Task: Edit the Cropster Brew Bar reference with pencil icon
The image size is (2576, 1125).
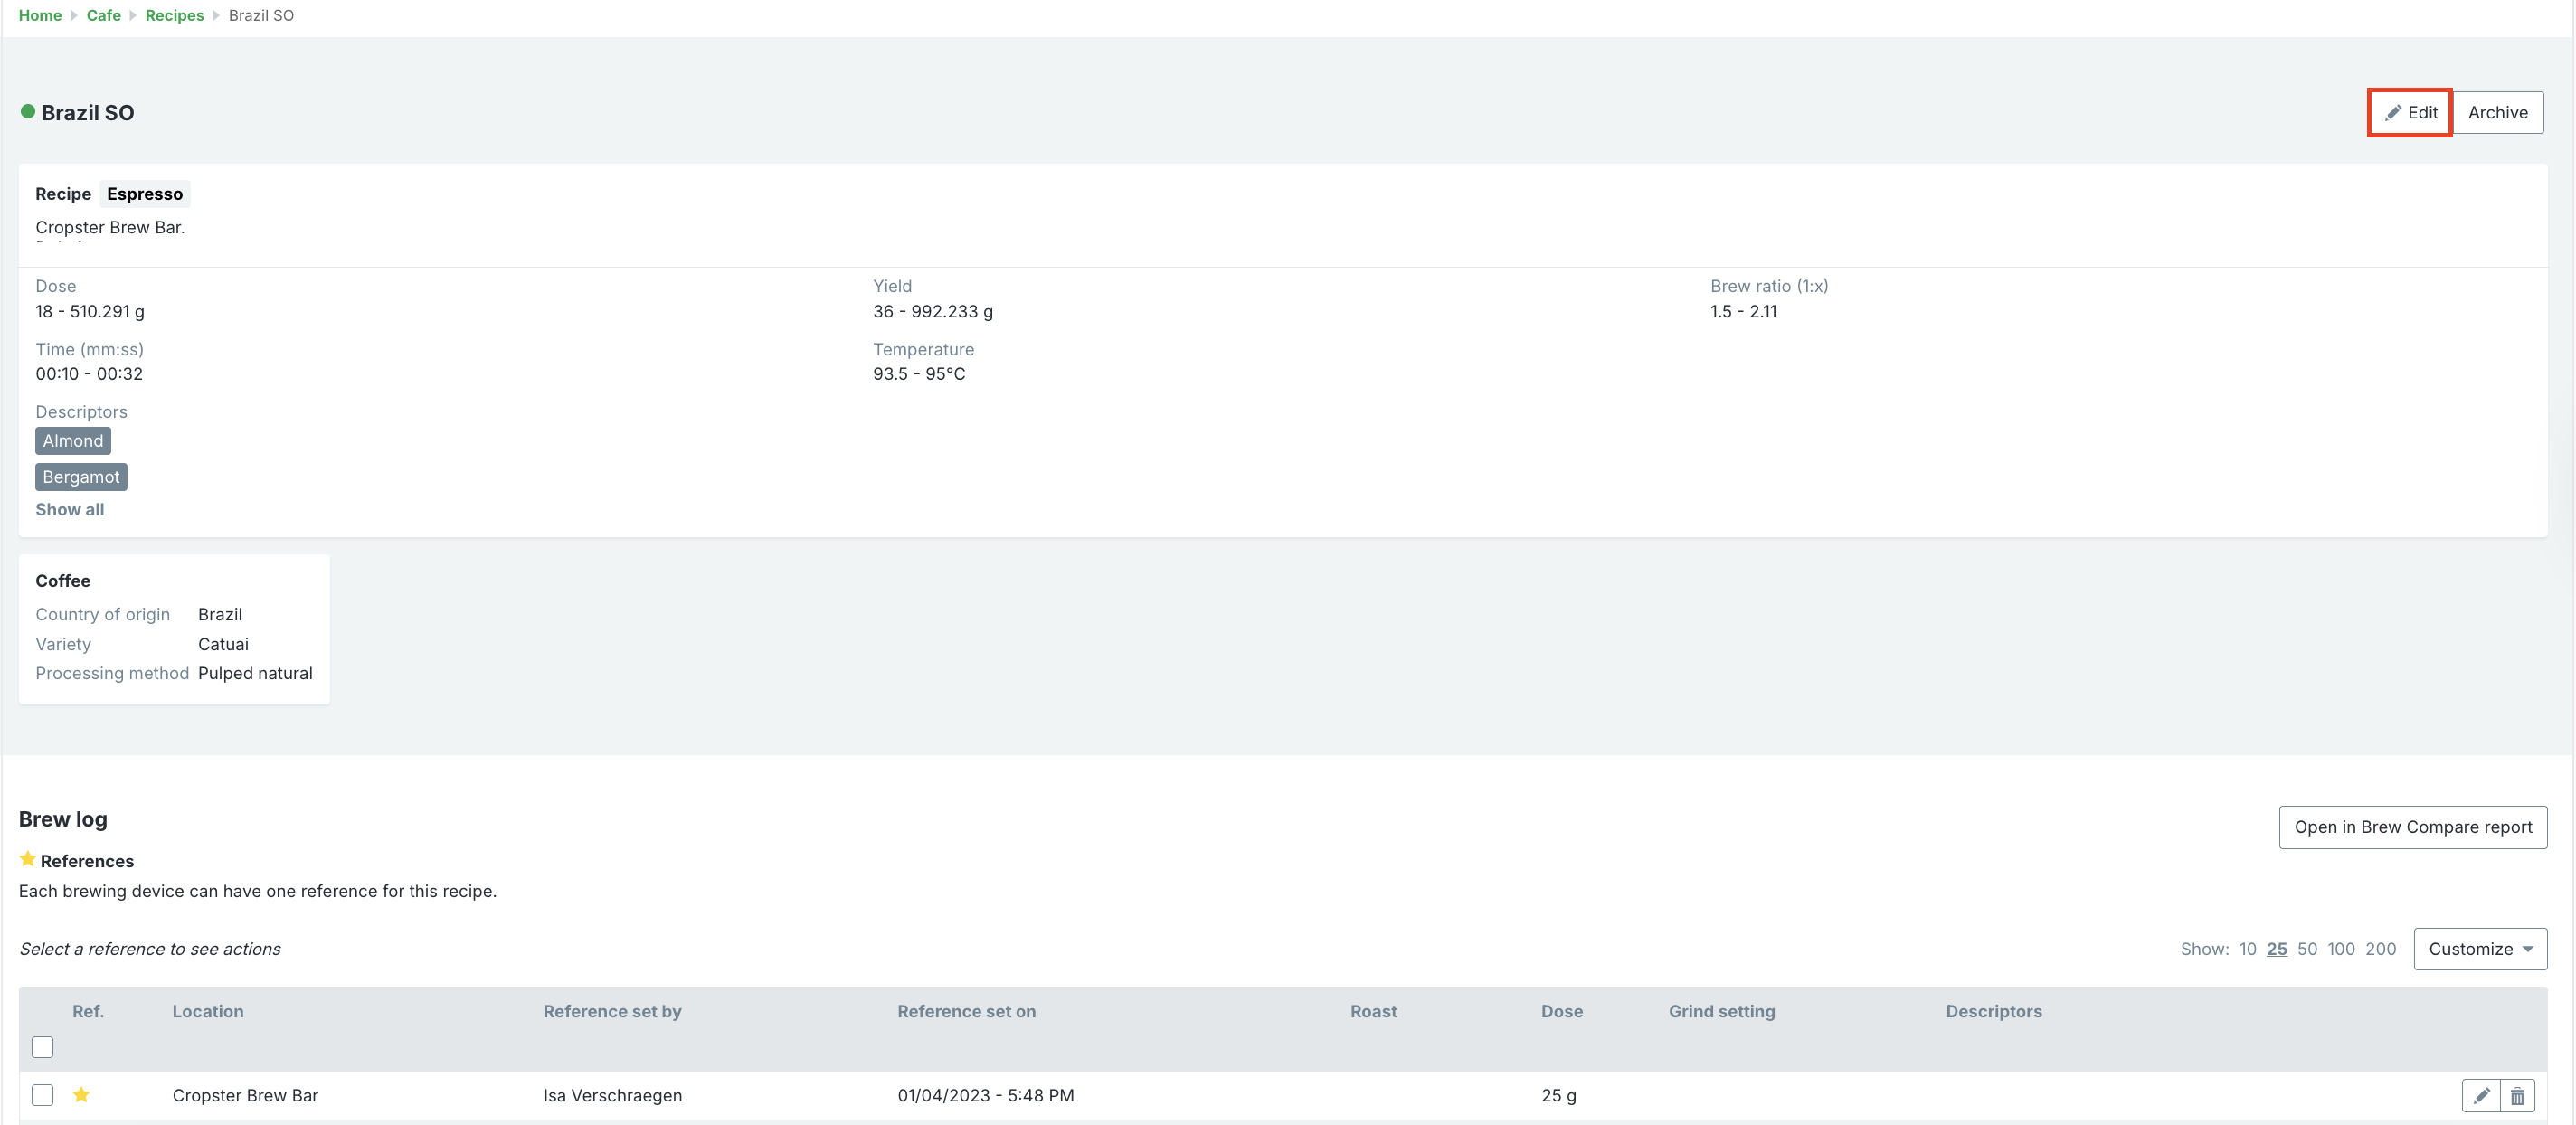Action: pos(2480,1096)
